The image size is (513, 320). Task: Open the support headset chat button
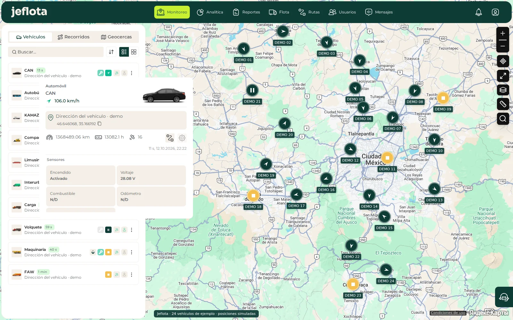tap(504, 297)
